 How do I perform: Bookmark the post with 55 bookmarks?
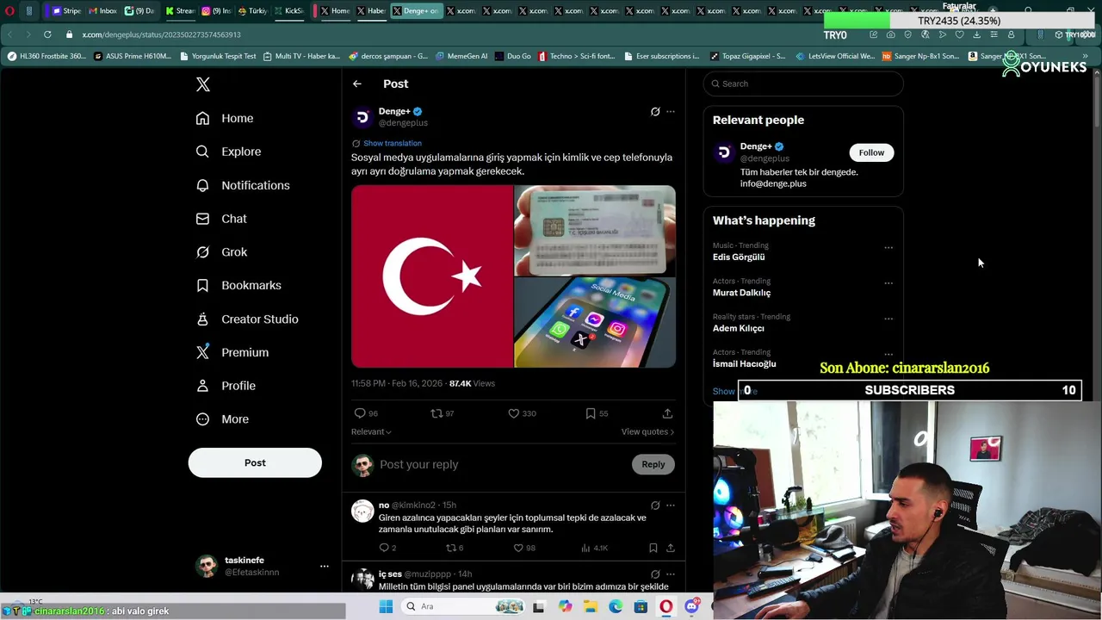click(x=591, y=413)
